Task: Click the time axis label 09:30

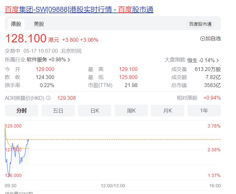Action: click(x=11, y=186)
